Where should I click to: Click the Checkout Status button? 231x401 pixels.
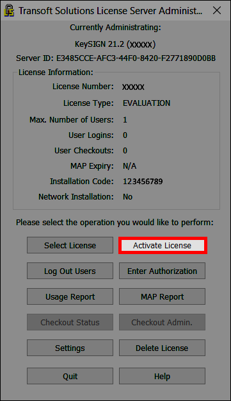[70, 322]
